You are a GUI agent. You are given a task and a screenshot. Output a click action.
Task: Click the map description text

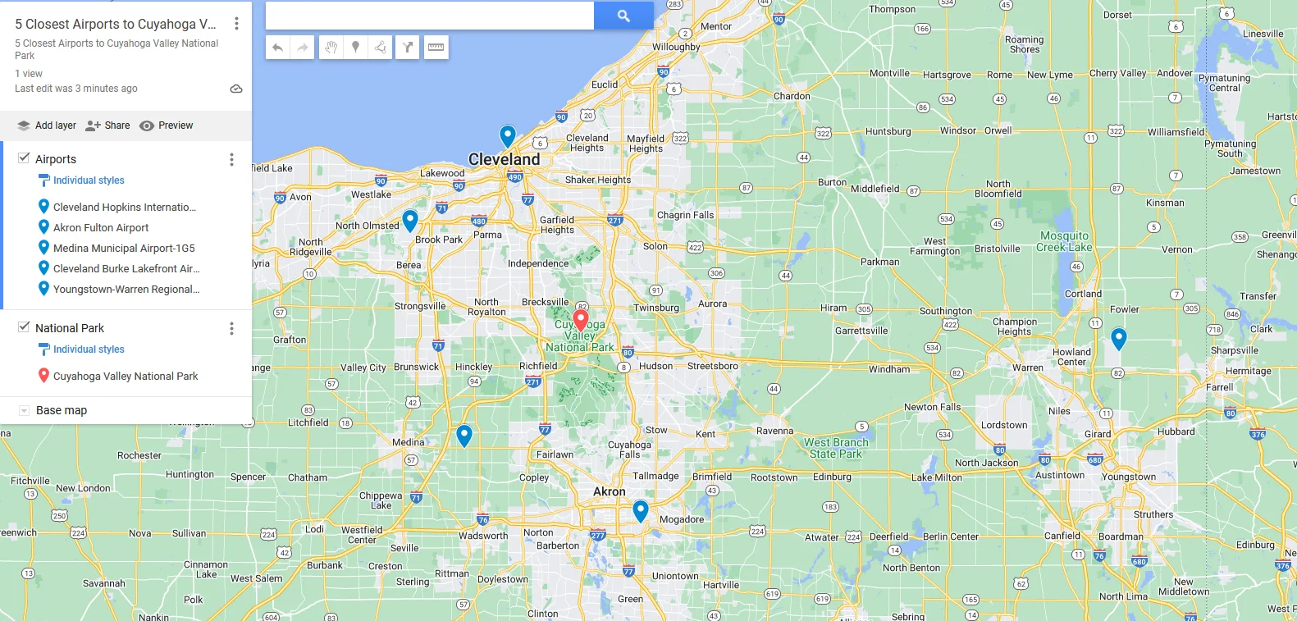(116, 49)
